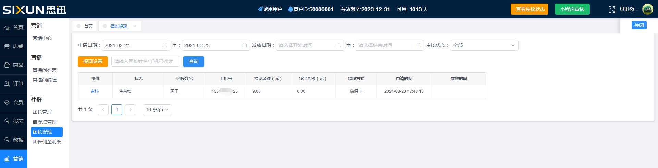Select page 1 in pagination
The width and height of the screenshot is (658, 168).
click(x=117, y=110)
